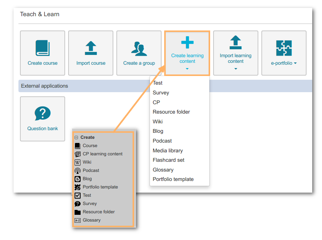The height and width of the screenshot is (240, 322).
Task: Expand the Import learning content dropdown arrow
Action: 236,69
